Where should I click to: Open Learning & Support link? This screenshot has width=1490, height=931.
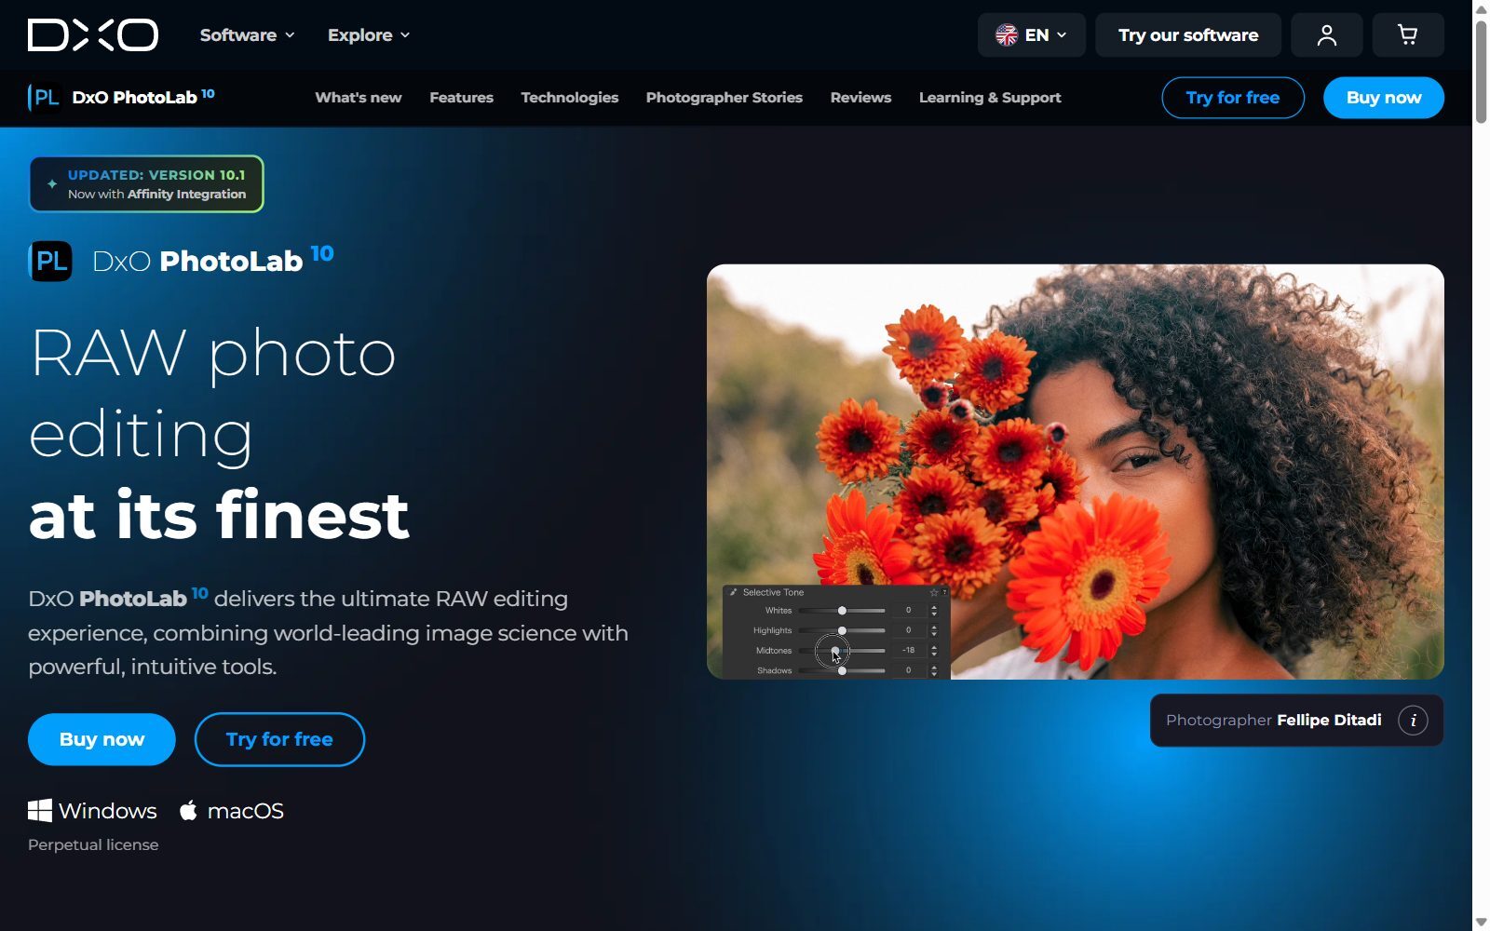(990, 98)
